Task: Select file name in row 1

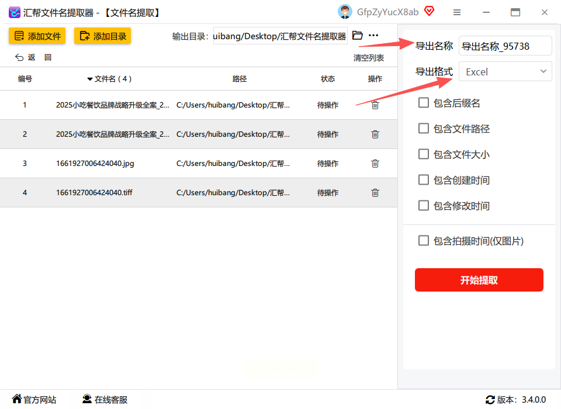Action: click(x=113, y=105)
